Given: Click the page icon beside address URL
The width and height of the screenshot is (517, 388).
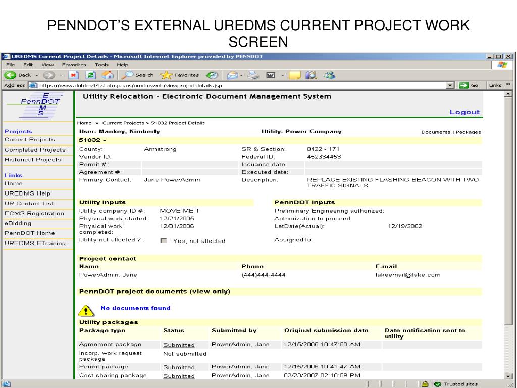Looking at the screenshot, I should 33,85.
